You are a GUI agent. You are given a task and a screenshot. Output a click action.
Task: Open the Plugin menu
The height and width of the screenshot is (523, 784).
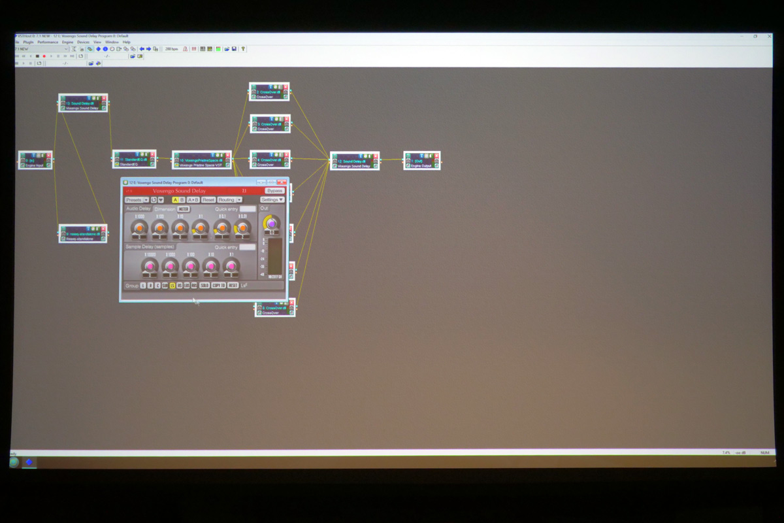pyautogui.click(x=28, y=42)
